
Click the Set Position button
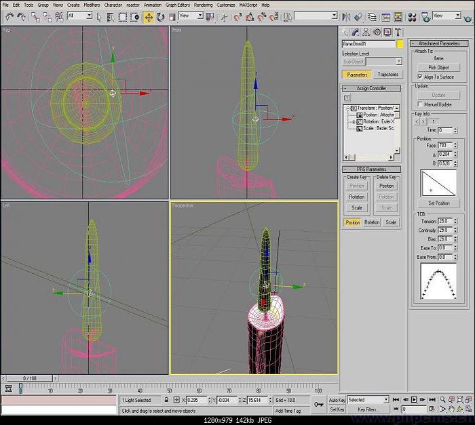[x=438, y=203]
